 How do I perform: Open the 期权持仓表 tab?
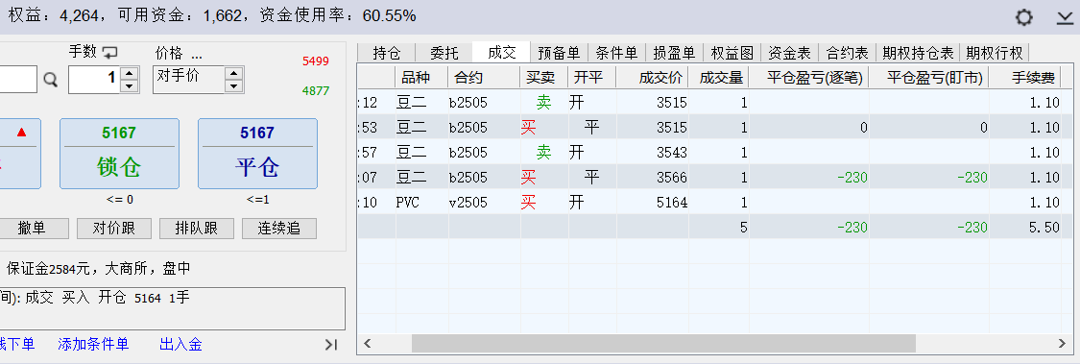tap(918, 53)
